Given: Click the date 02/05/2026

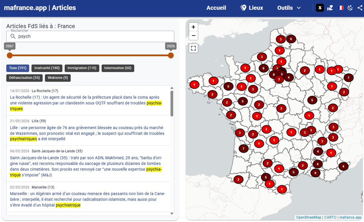Looking at the screenshot, I should click(19, 187).
